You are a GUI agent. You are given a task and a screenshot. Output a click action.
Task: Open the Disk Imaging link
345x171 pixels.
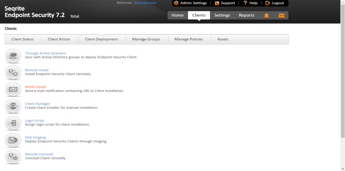[x=35, y=137]
